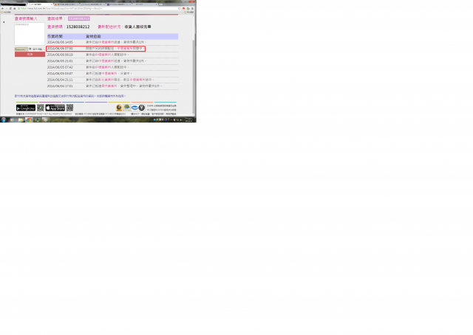Focus the browser address bar

point(97,8)
